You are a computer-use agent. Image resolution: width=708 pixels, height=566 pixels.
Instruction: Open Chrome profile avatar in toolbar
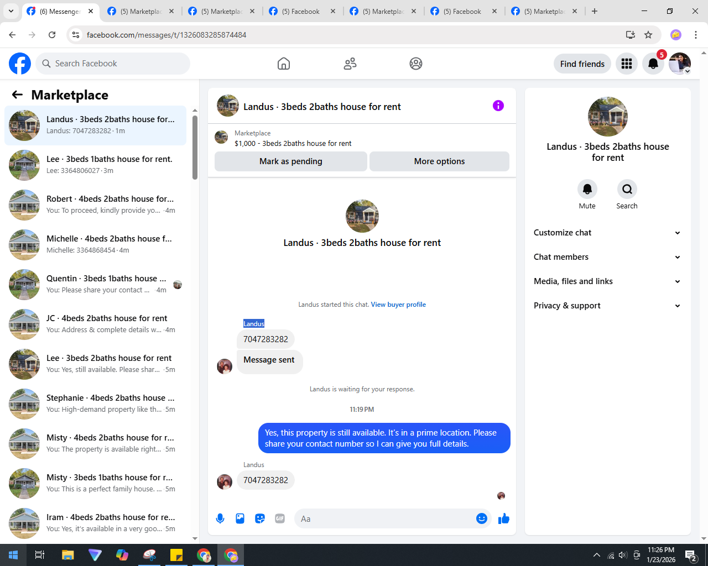[x=676, y=35]
